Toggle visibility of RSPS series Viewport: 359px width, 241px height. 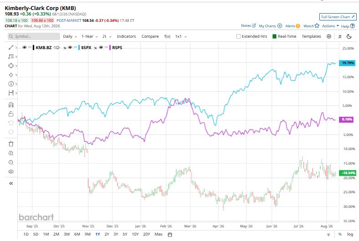click(x=101, y=47)
